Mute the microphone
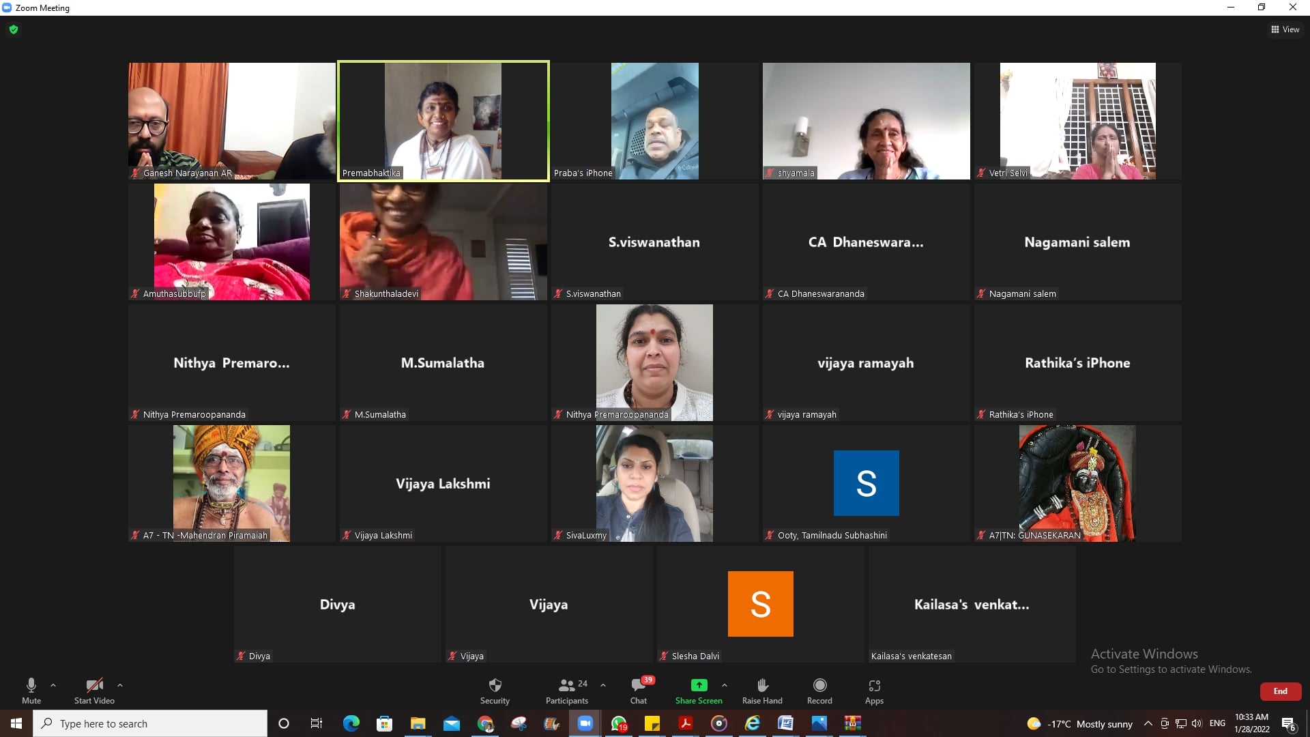1310x737 pixels. pos(31,686)
